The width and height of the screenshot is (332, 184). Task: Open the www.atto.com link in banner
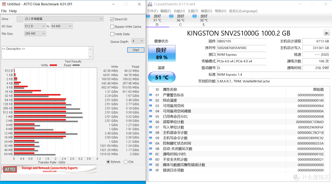pyautogui.click(x=49, y=171)
